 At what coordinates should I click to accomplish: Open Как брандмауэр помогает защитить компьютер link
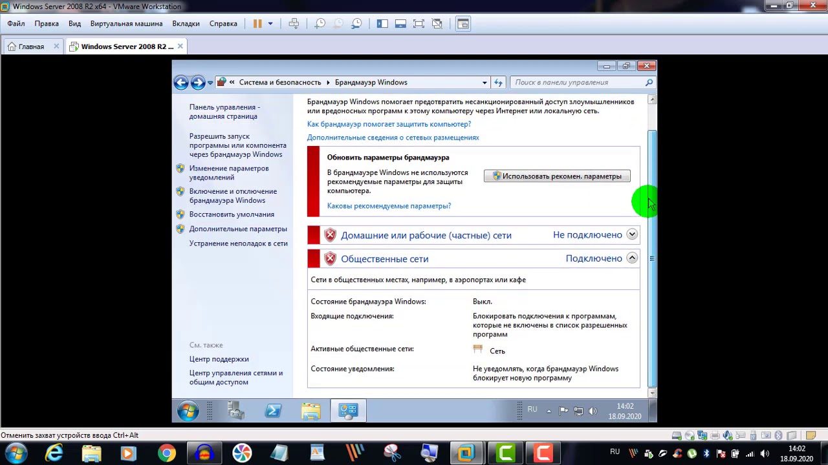coord(389,124)
